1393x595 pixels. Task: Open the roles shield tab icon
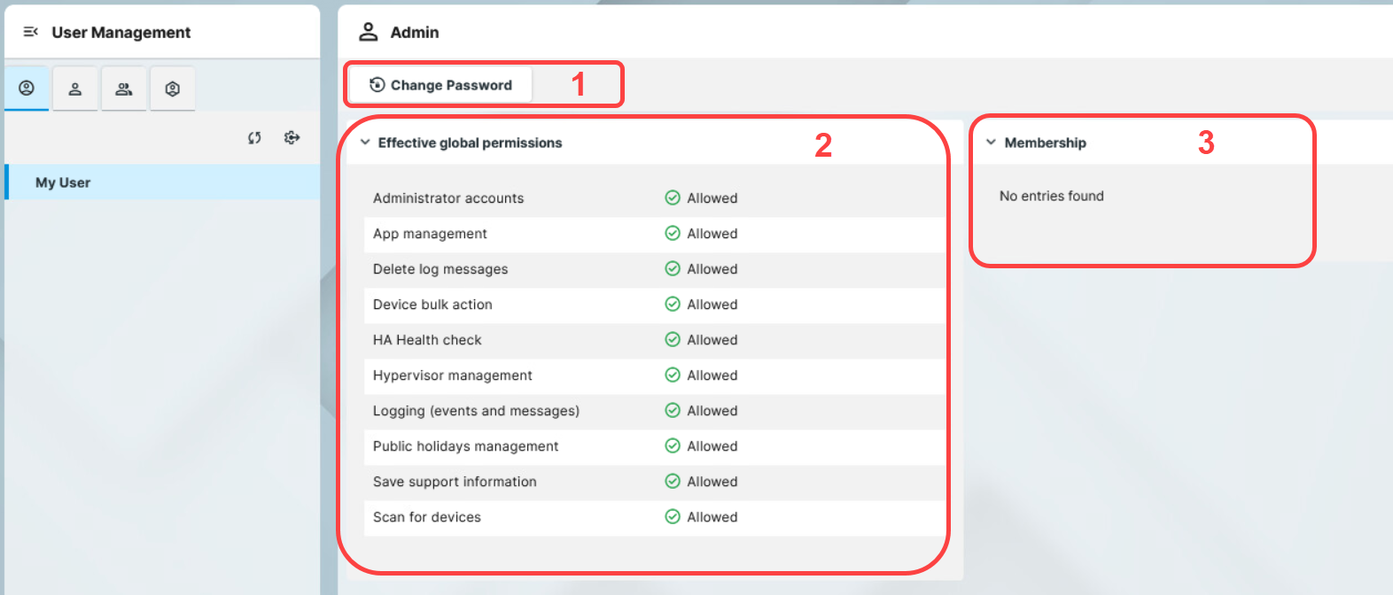click(173, 89)
